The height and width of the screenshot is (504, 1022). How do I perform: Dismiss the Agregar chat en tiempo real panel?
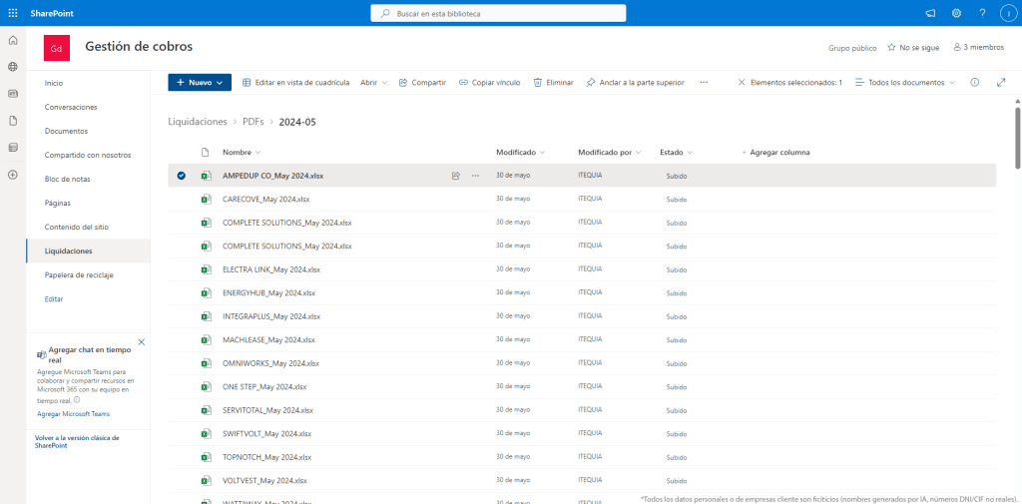tap(142, 341)
